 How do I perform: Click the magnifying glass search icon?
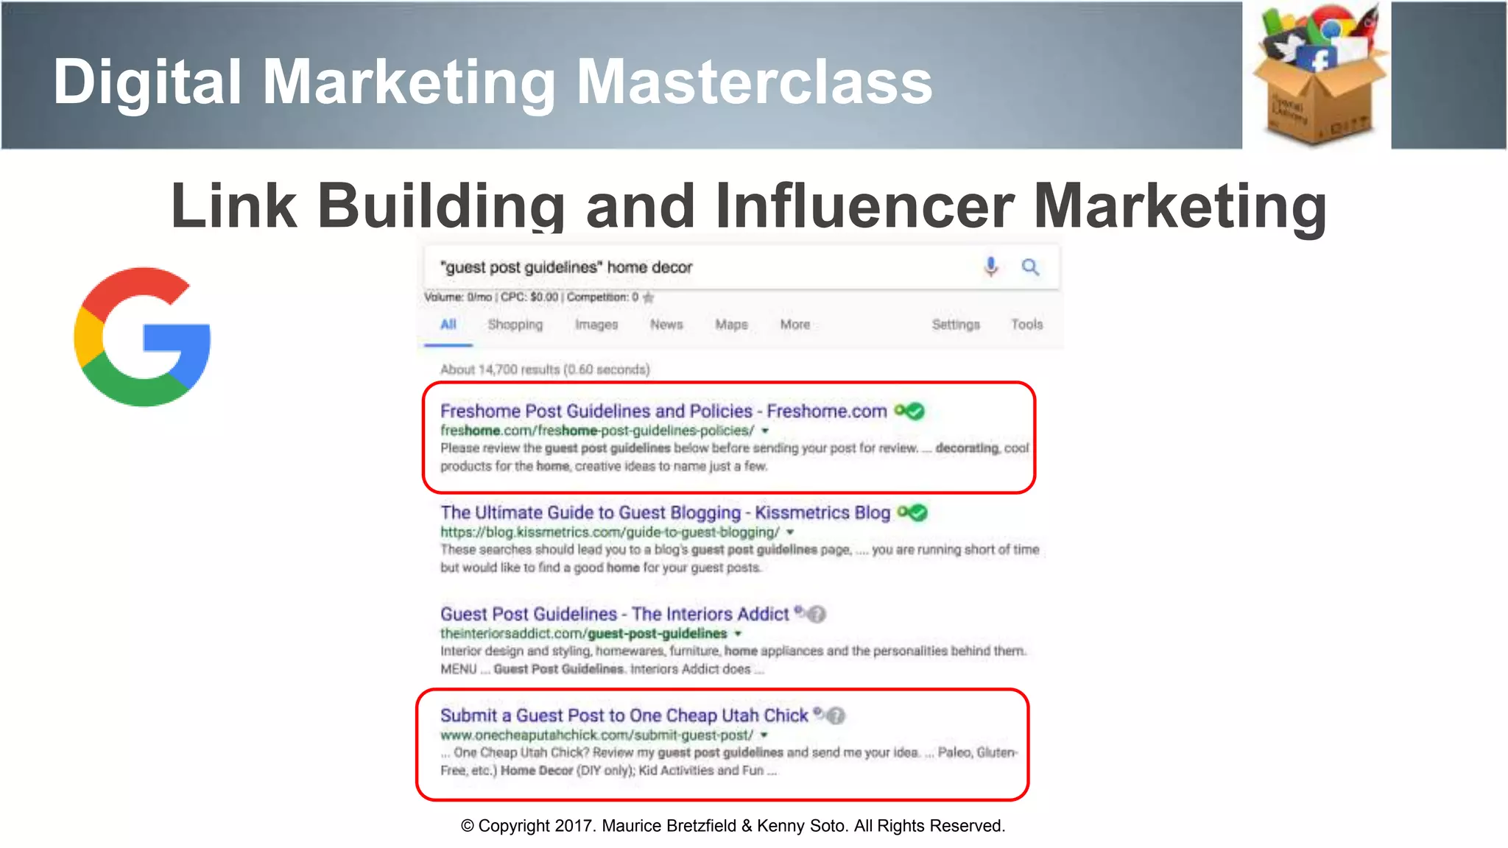coord(1030,267)
